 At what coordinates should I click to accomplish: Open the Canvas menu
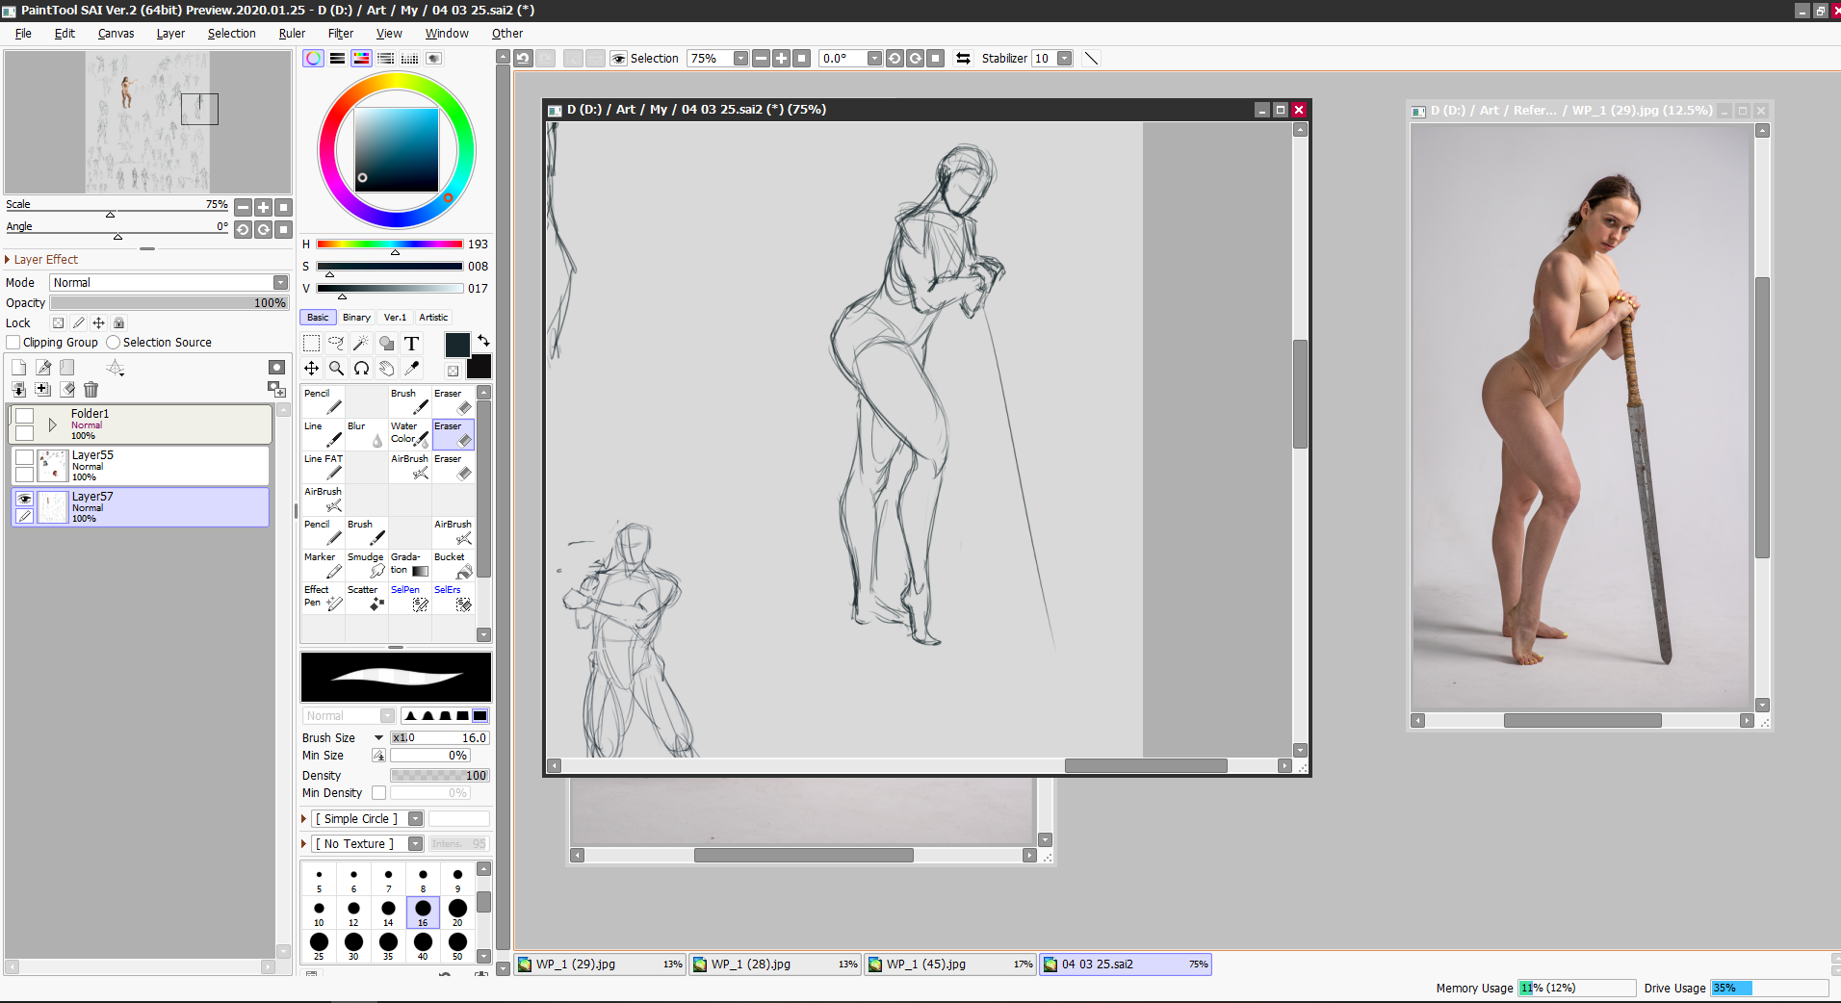pos(116,34)
